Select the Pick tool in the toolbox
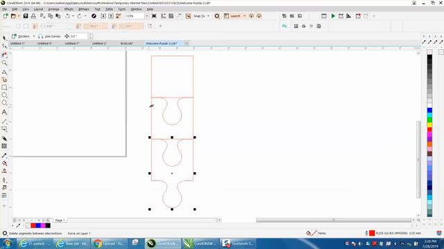The image size is (444, 249). (4, 38)
